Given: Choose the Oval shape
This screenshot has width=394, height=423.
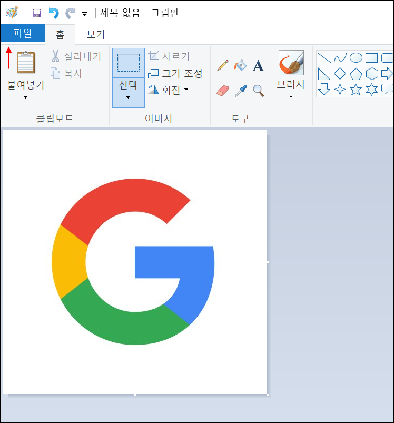Looking at the screenshot, I should pyautogui.click(x=356, y=58).
